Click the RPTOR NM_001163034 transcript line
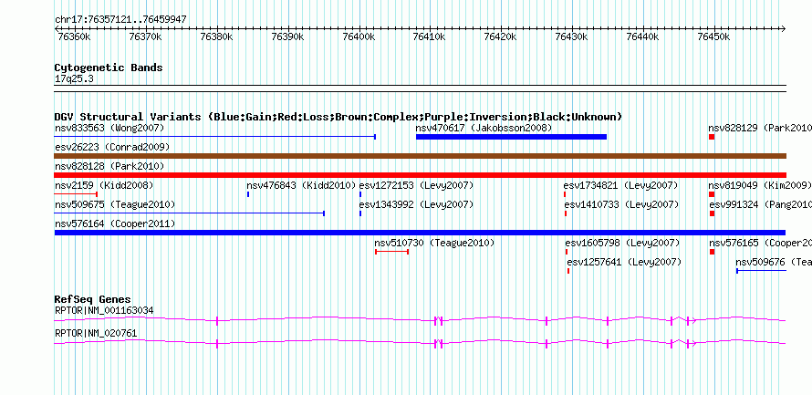812x395 pixels. tap(420, 320)
